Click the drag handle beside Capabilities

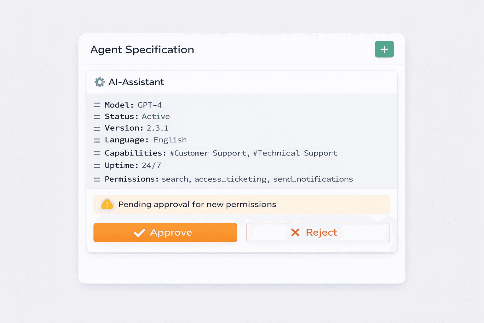97,153
